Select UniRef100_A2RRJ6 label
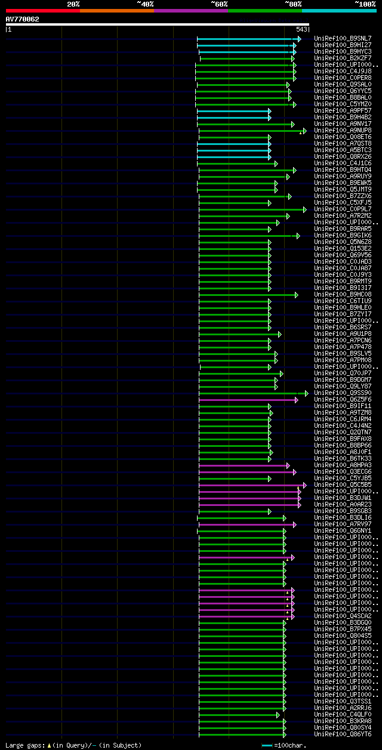The width and height of the screenshot is (382, 750). [x=343, y=708]
